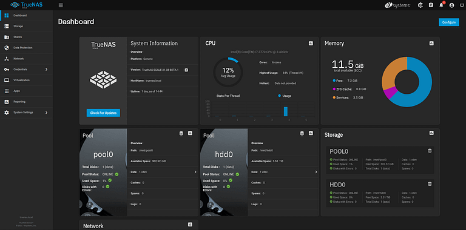
Task: Click the HDD0 heading in Storage widget
Action: [337, 185]
